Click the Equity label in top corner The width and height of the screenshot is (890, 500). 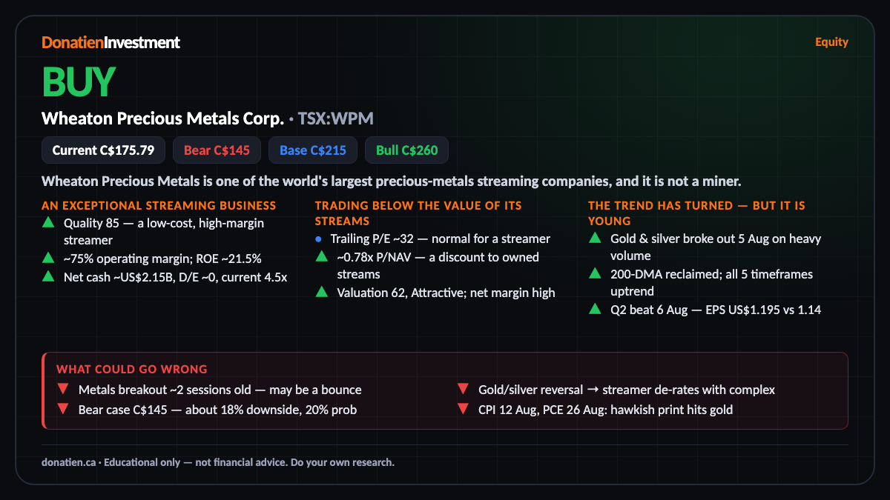coord(831,42)
